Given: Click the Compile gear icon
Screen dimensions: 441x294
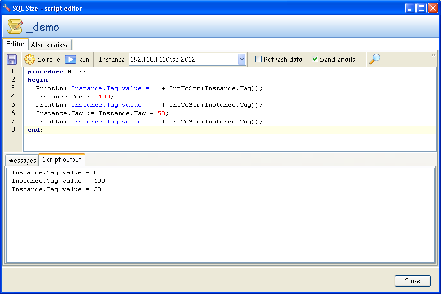Looking at the screenshot, I should point(29,59).
